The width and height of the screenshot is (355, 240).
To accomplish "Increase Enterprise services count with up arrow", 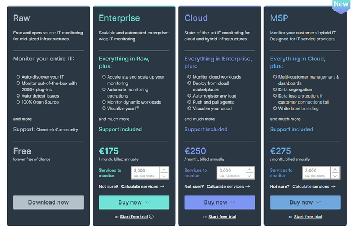I will pyautogui.click(x=164, y=170).
